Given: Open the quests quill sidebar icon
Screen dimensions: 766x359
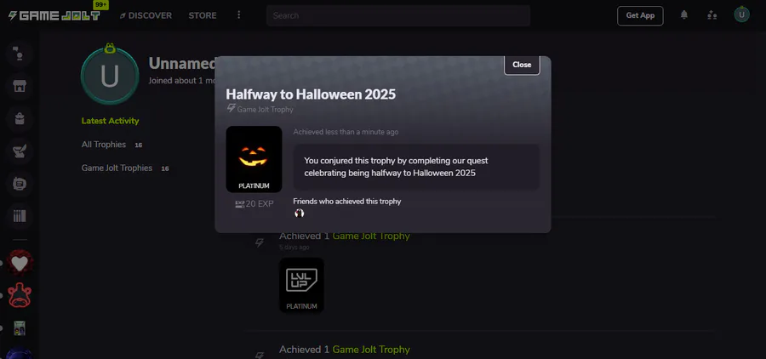Looking at the screenshot, I should [x=20, y=151].
